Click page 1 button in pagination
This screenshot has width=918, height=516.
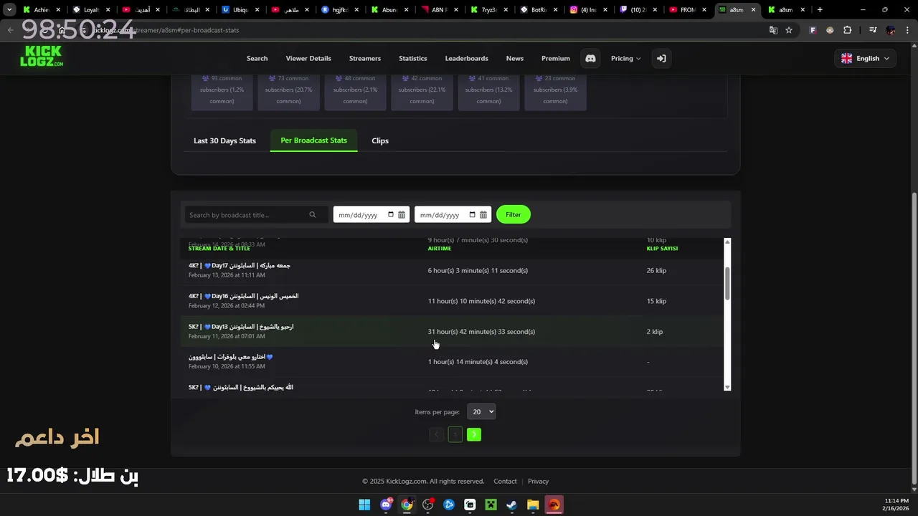tap(455, 434)
